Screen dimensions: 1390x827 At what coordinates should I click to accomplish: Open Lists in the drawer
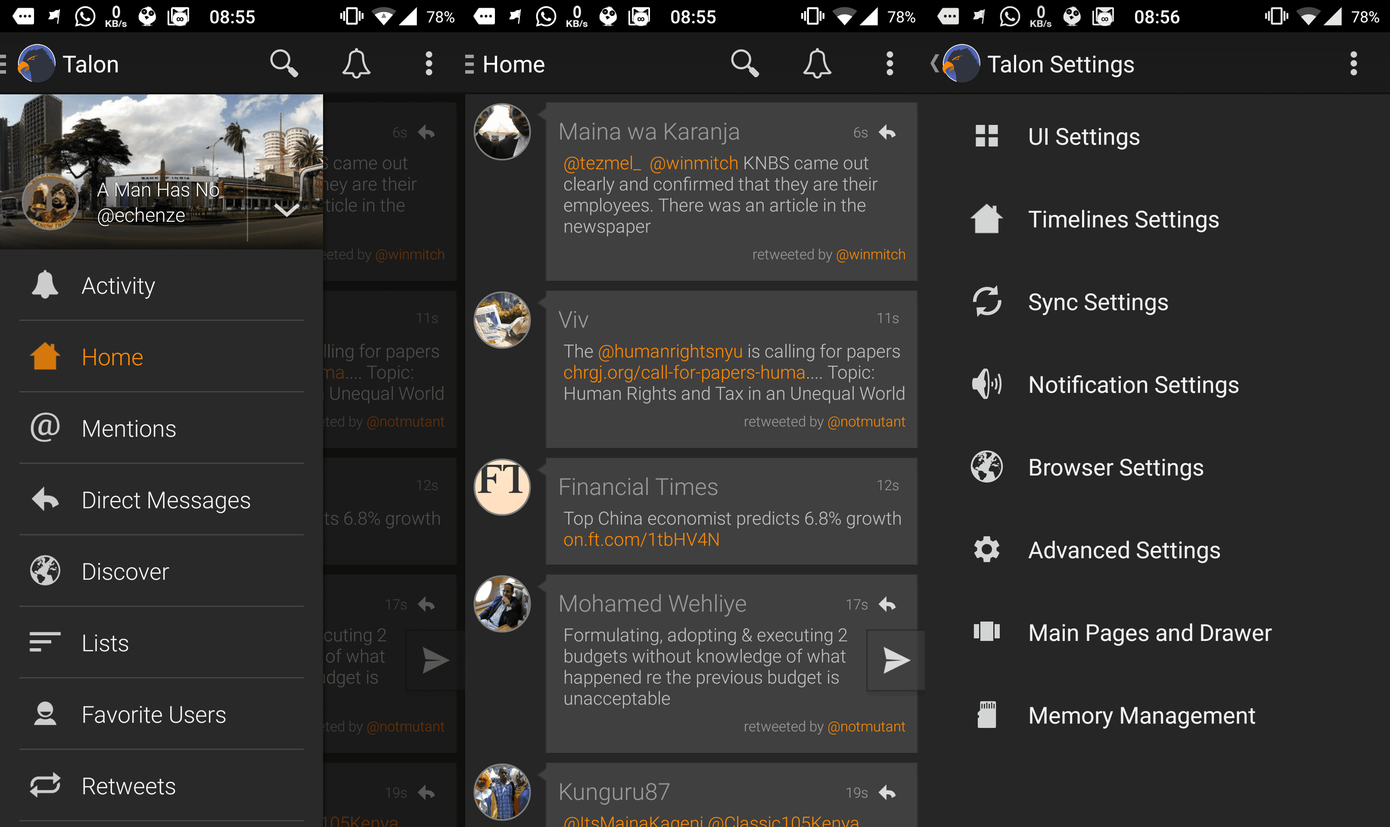[162, 643]
